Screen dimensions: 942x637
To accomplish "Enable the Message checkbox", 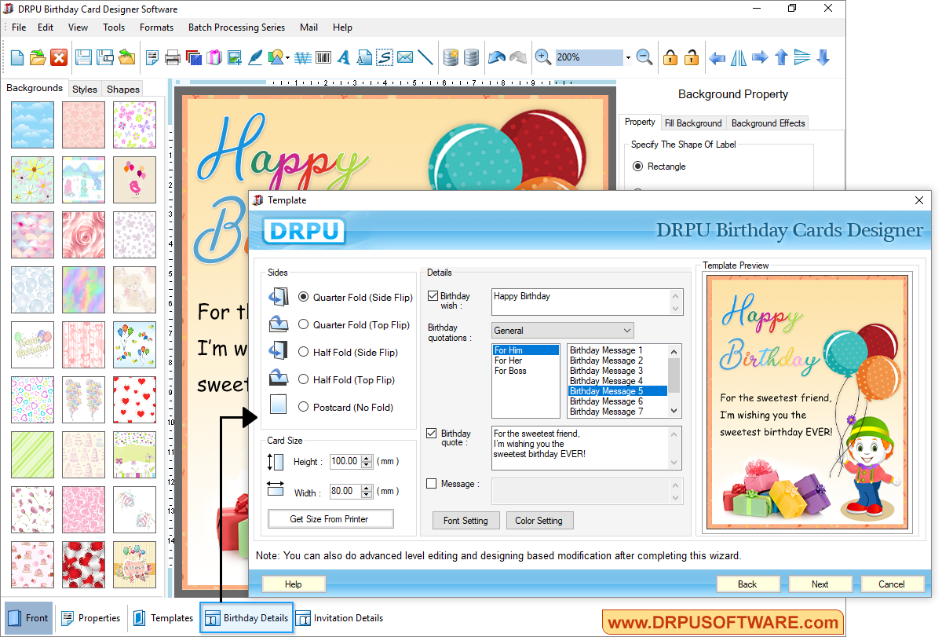I will [433, 483].
